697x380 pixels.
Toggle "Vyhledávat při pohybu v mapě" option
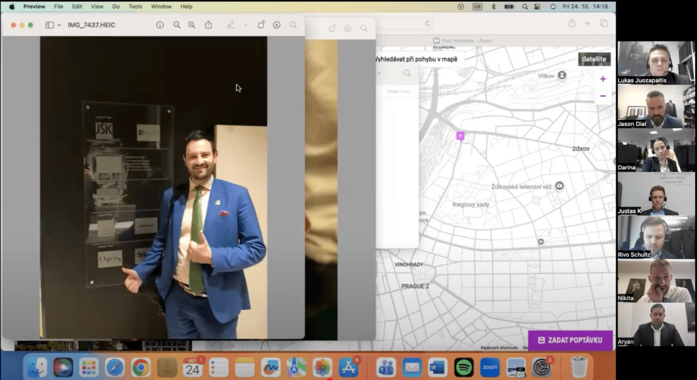[x=416, y=59]
